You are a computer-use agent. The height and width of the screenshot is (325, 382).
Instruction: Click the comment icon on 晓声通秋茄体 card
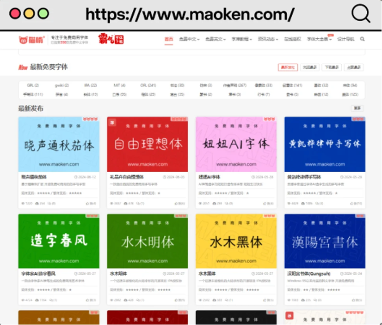[49, 204]
